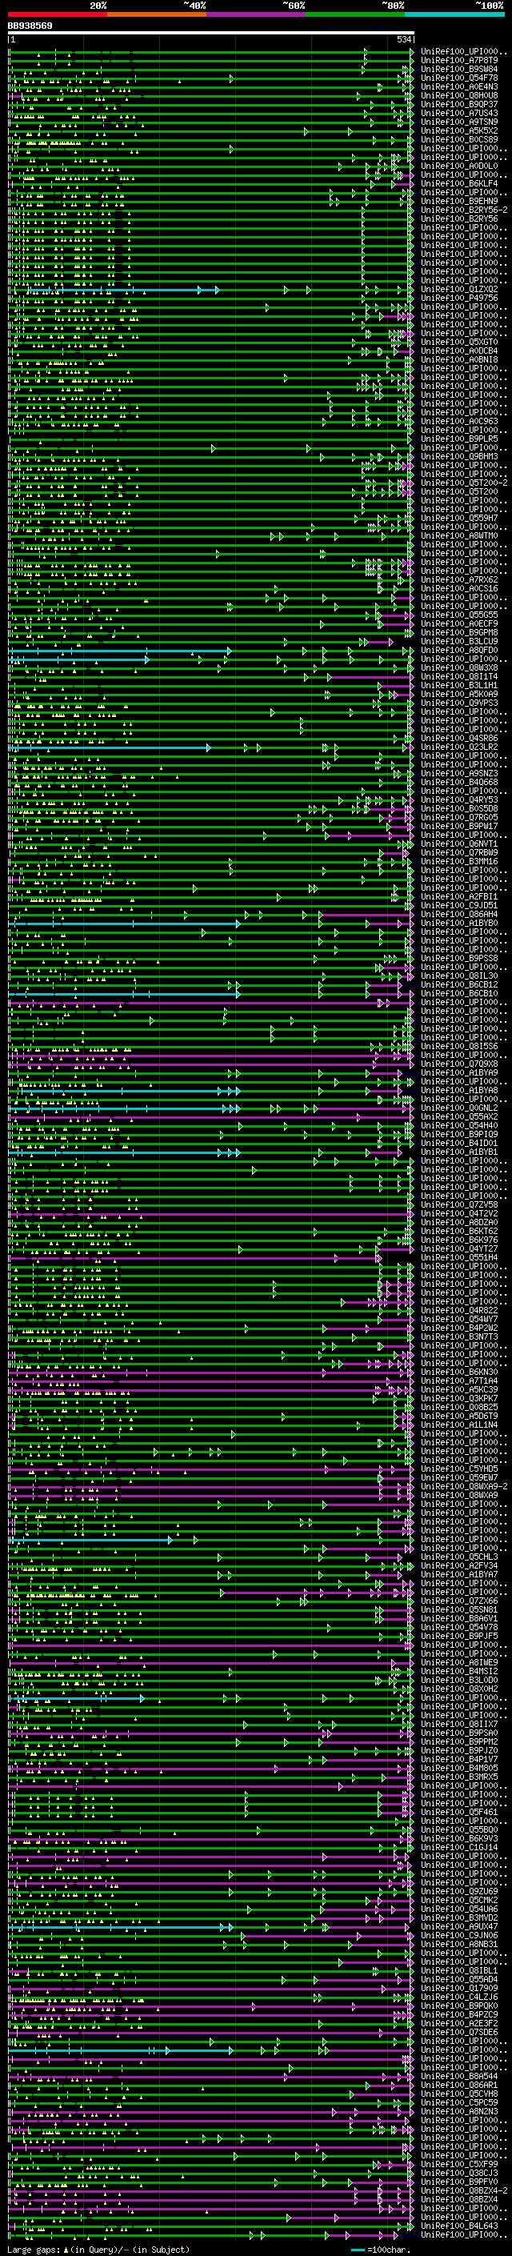The image size is (512, 2256).
Task: Select label UniRef100_Q4RY53
Action: (459, 799)
